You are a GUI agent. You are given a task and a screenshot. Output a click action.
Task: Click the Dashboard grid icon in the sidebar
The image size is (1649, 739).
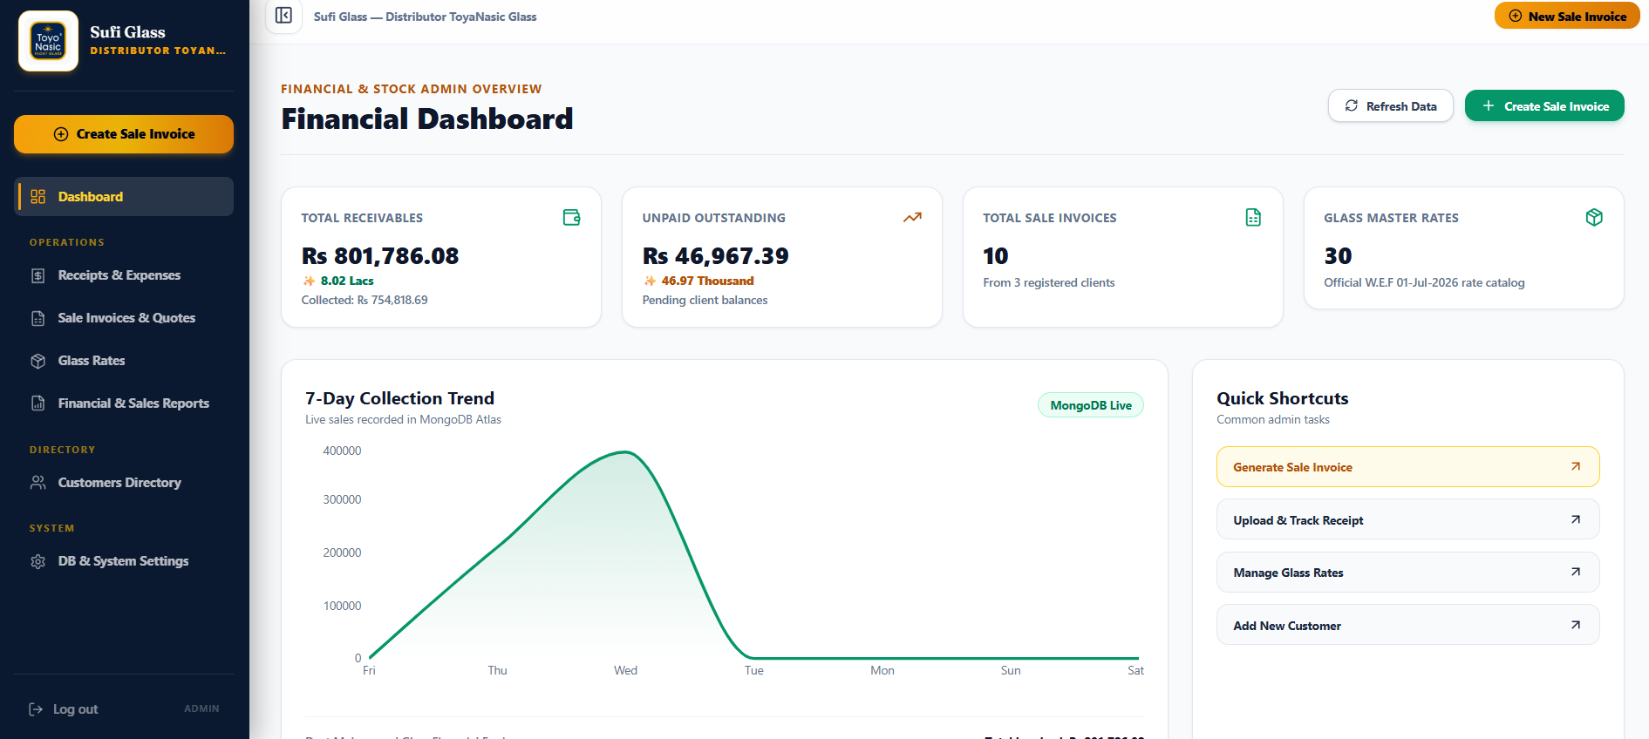point(38,197)
